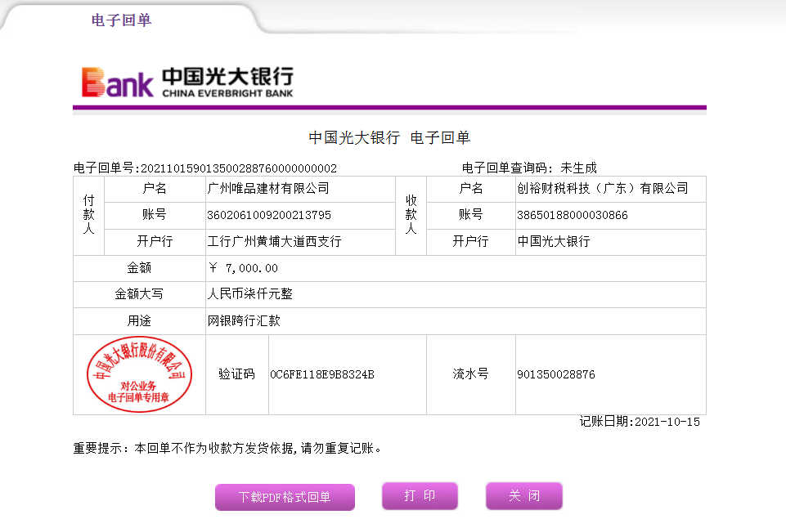Select payee bank 中国光大银行 cell
The height and width of the screenshot is (519, 786).
pyautogui.click(x=610, y=242)
